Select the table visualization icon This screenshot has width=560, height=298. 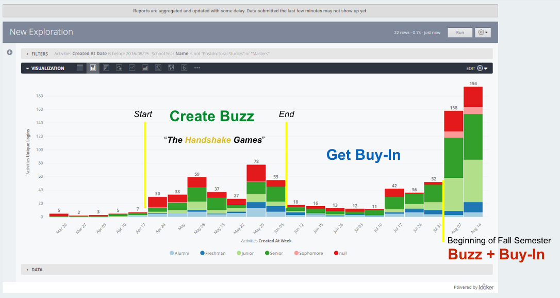(80, 68)
